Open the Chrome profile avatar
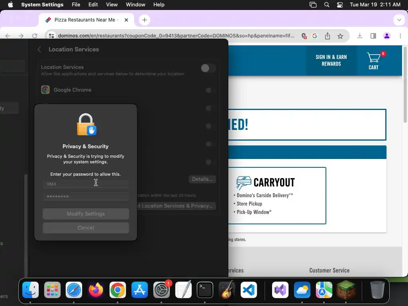Image resolution: width=408 pixels, height=306 pixels. [386, 36]
